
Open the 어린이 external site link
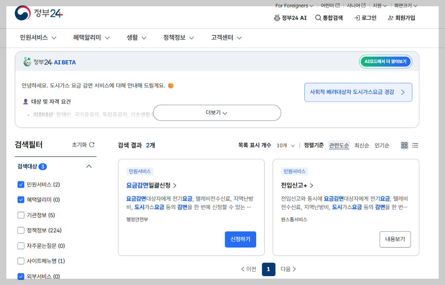tap(330, 5)
